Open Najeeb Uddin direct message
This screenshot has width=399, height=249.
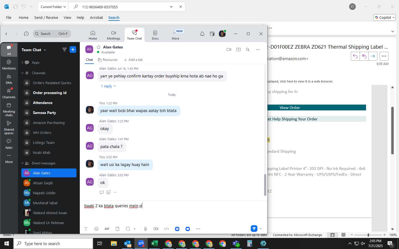[x=49, y=193]
